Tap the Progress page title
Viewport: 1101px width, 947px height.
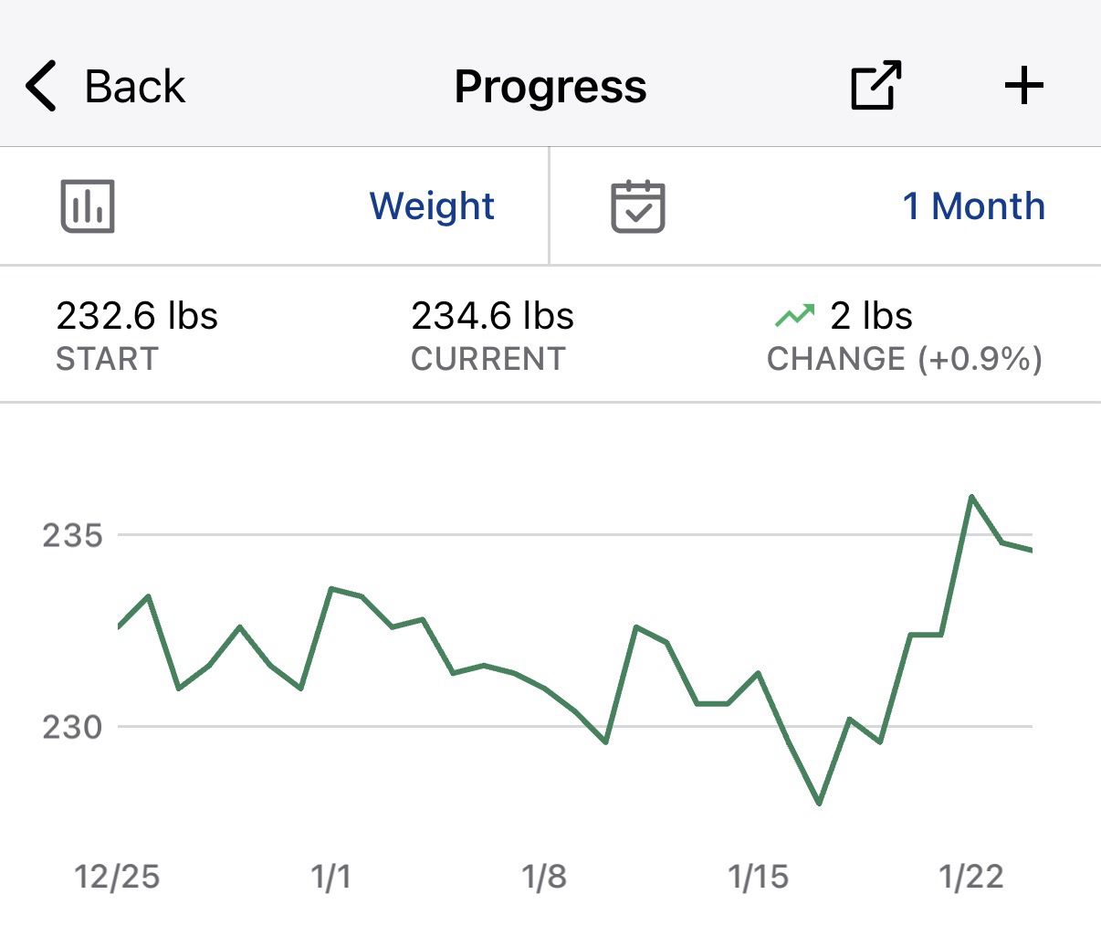tap(550, 87)
